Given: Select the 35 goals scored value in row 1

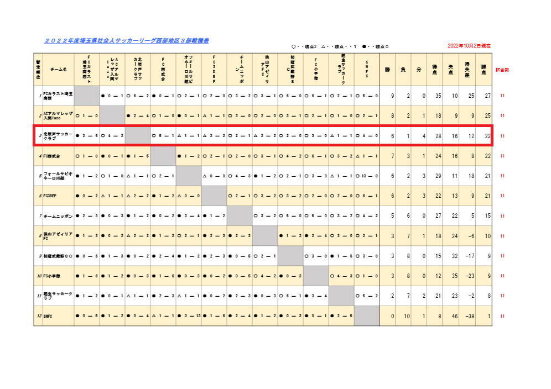Looking at the screenshot, I should (x=436, y=96).
